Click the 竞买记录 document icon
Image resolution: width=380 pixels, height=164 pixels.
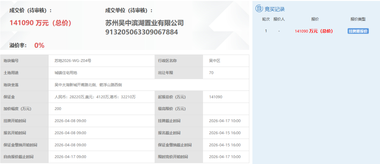point(259,9)
